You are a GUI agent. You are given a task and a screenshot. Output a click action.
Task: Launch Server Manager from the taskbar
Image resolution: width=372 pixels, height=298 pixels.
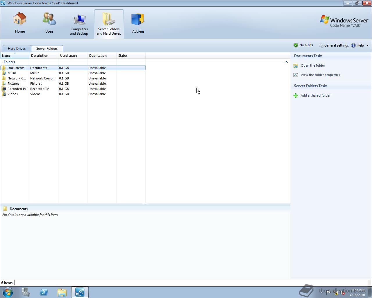tap(26, 292)
